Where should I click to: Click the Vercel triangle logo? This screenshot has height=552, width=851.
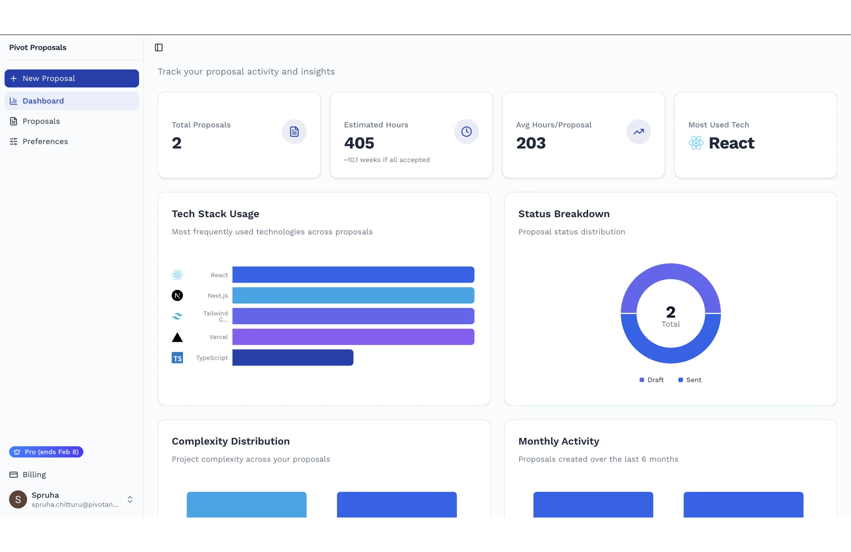coord(177,337)
